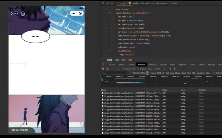Select the Network tab
Viewport: 222px width, 138px height.
[x=142, y=64]
